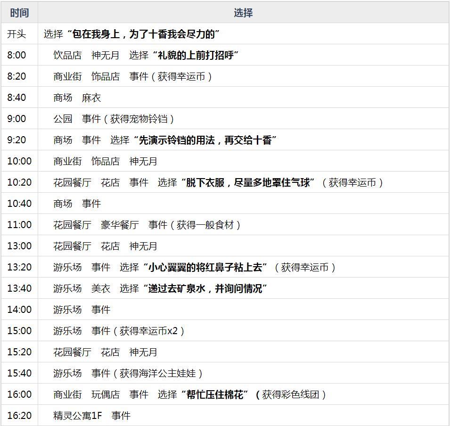The height and width of the screenshot is (426, 450).
Task: Select 花园餐厅 花店 神无月 in the 15:20 row
Action: [106, 352]
